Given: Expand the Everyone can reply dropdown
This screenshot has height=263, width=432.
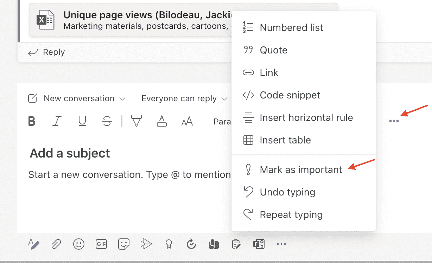Looking at the screenshot, I should point(184,99).
